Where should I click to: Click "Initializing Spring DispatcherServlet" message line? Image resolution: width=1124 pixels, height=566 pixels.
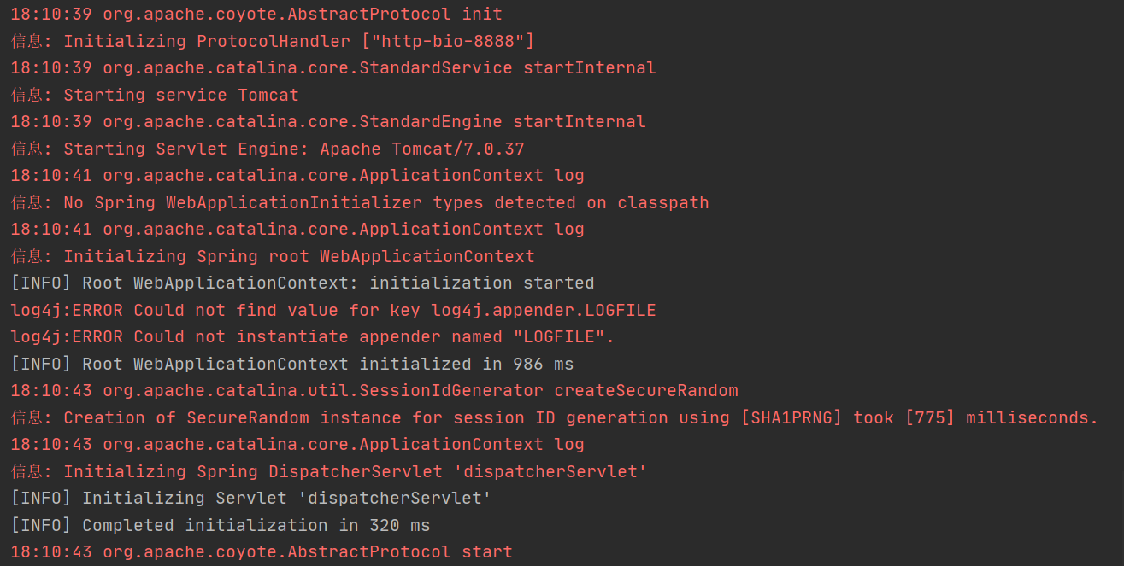click(x=328, y=471)
